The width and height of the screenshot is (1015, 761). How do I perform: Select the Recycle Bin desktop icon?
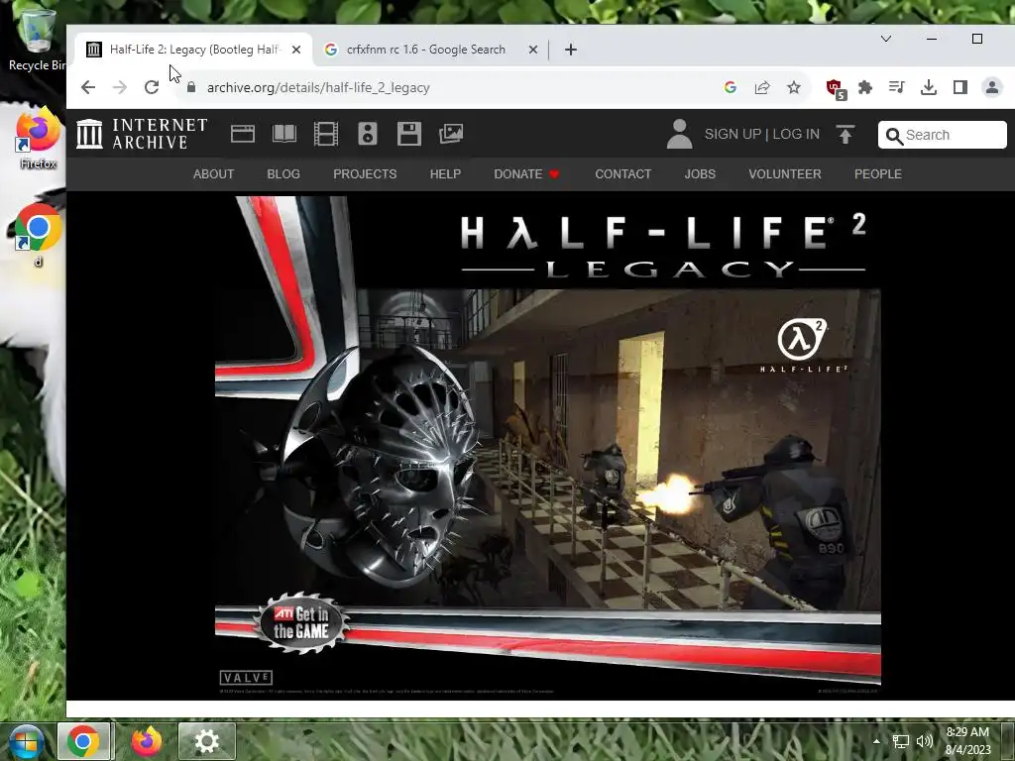coord(37,40)
